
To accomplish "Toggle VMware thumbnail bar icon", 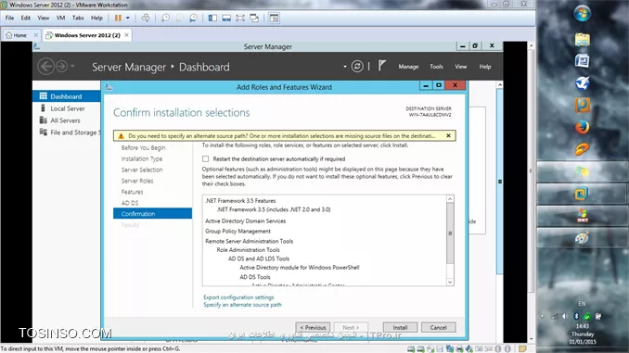I will (226, 18).
